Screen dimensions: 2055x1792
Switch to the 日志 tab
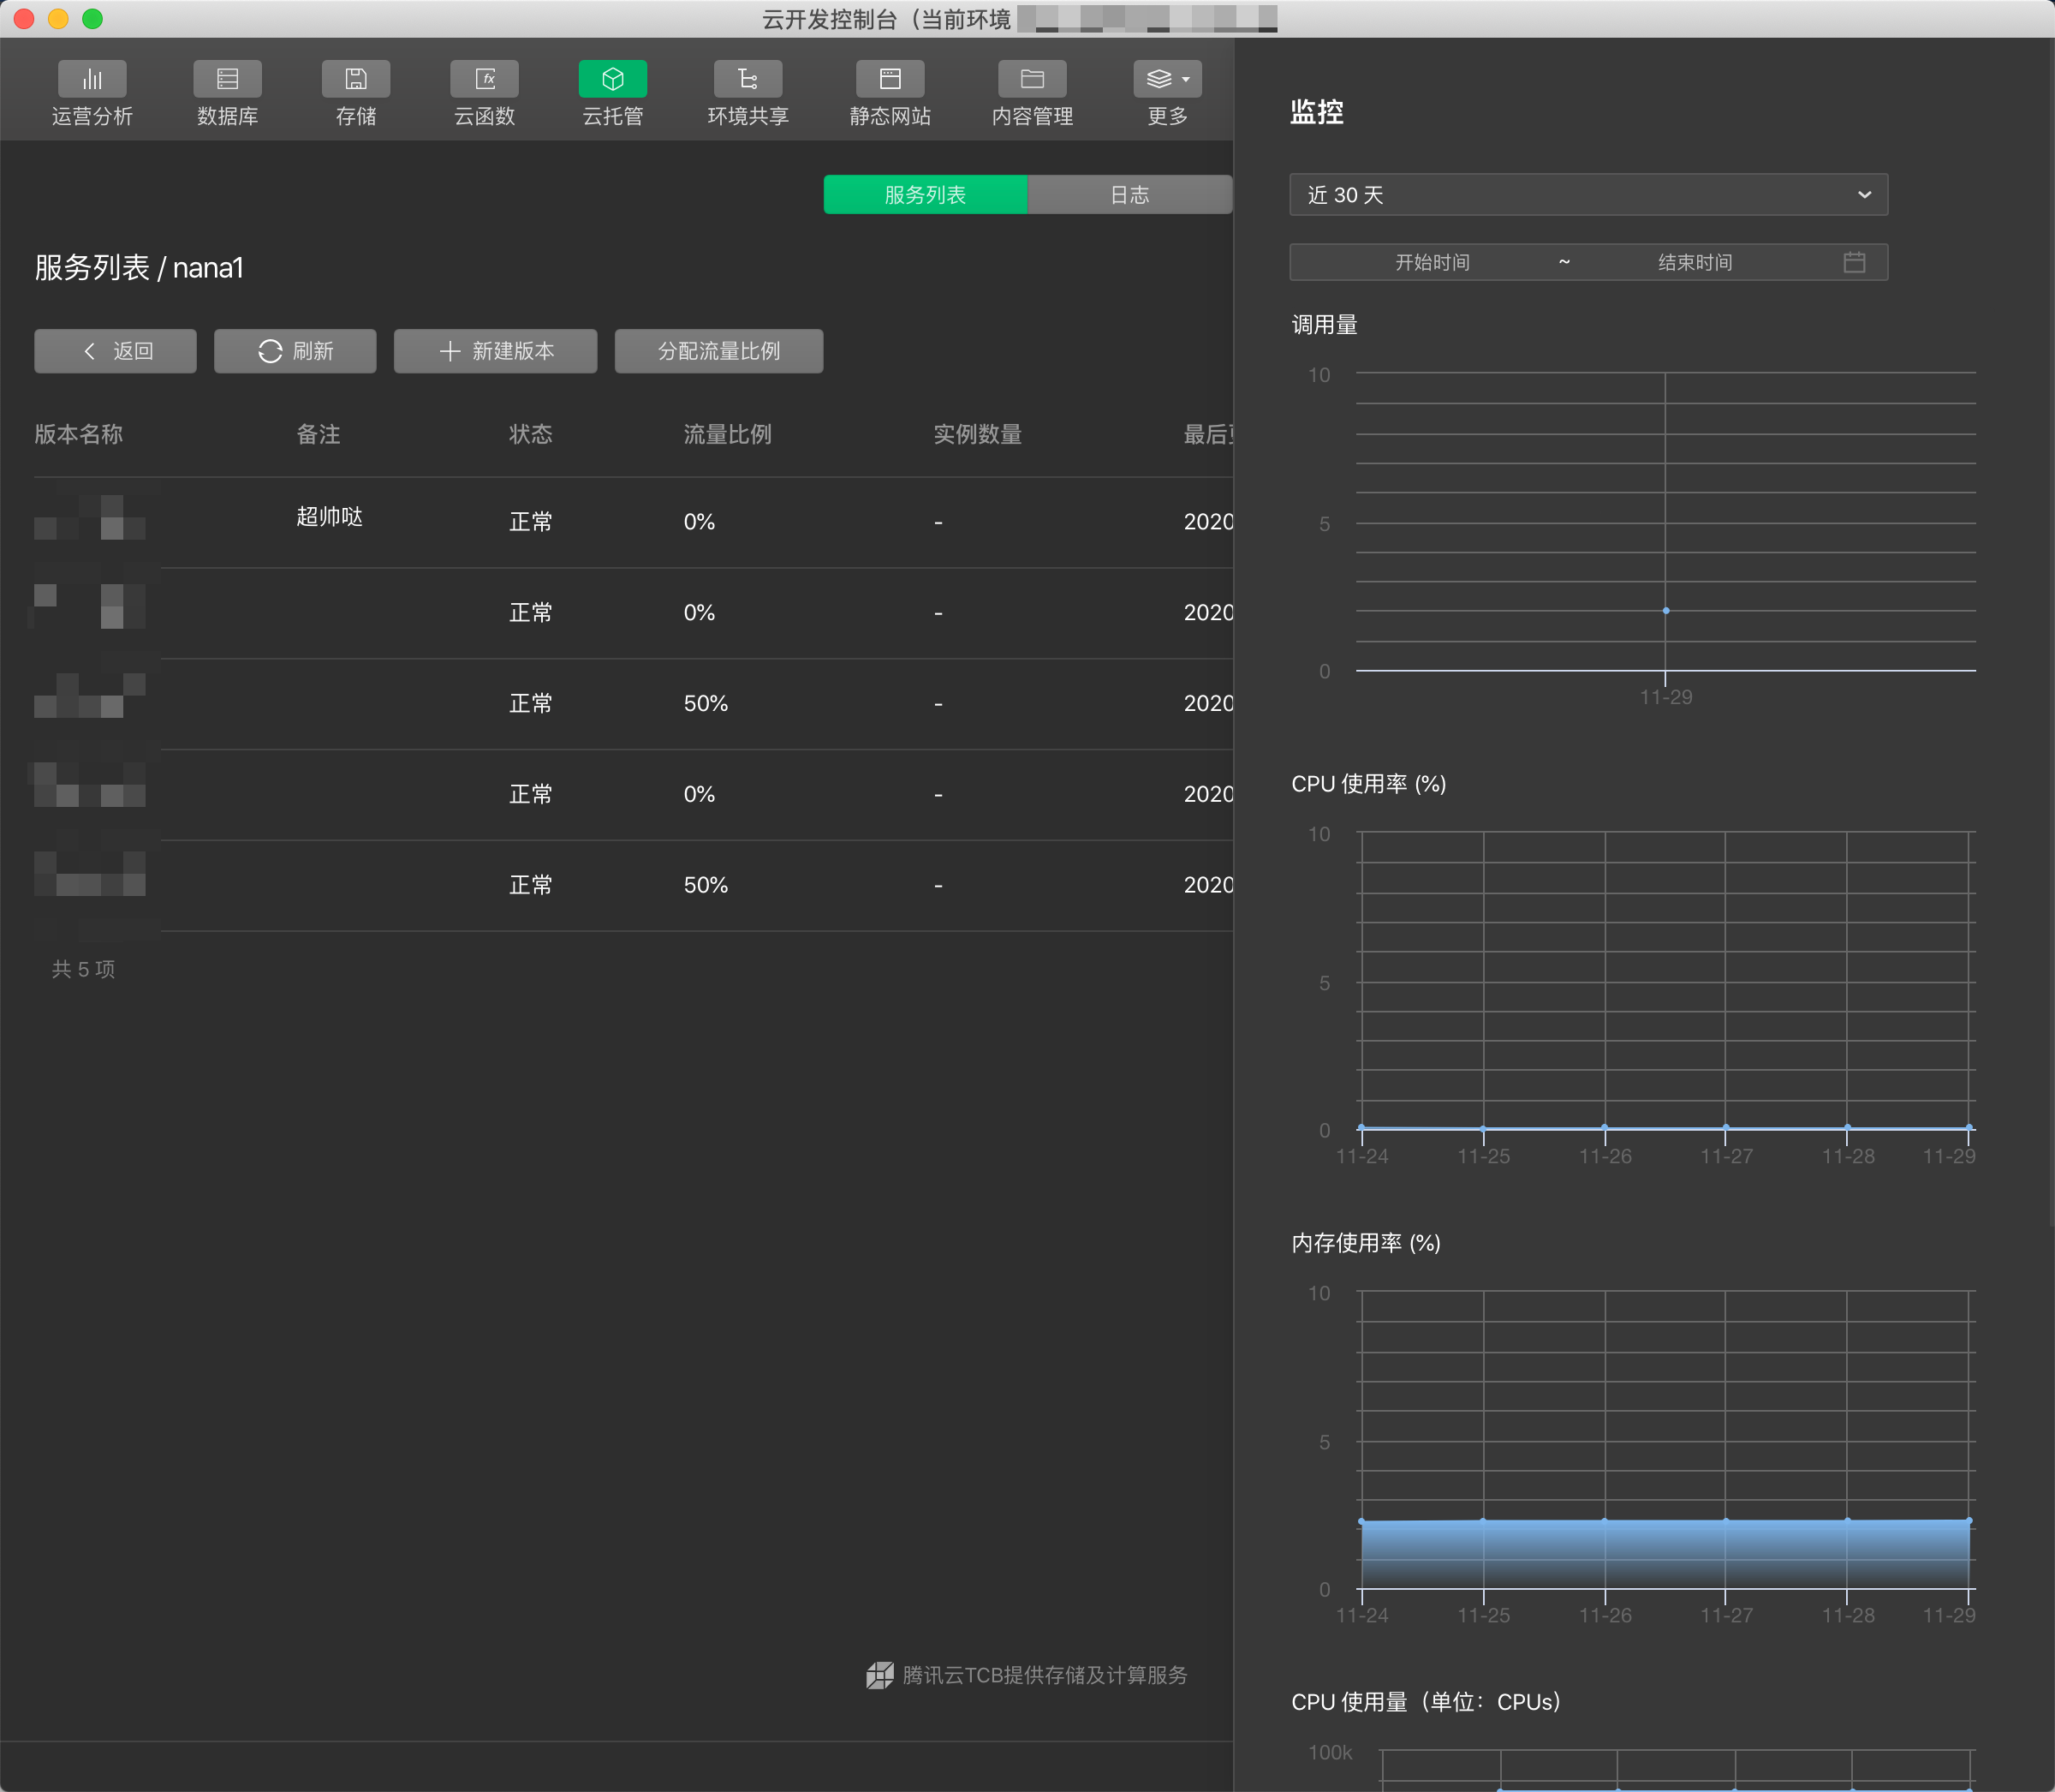[1129, 195]
